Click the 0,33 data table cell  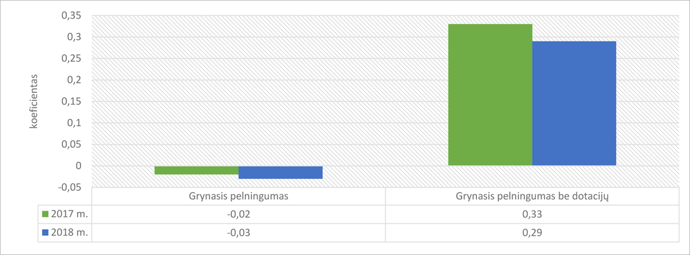tap(532, 214)
